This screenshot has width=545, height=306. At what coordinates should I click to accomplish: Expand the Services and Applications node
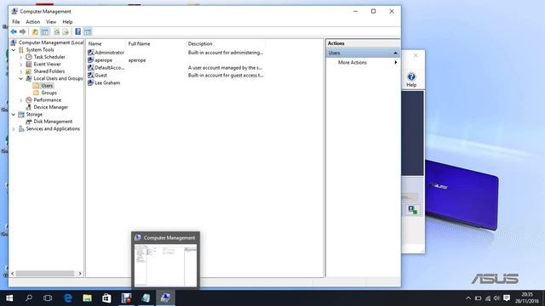[x=14, y=128]
